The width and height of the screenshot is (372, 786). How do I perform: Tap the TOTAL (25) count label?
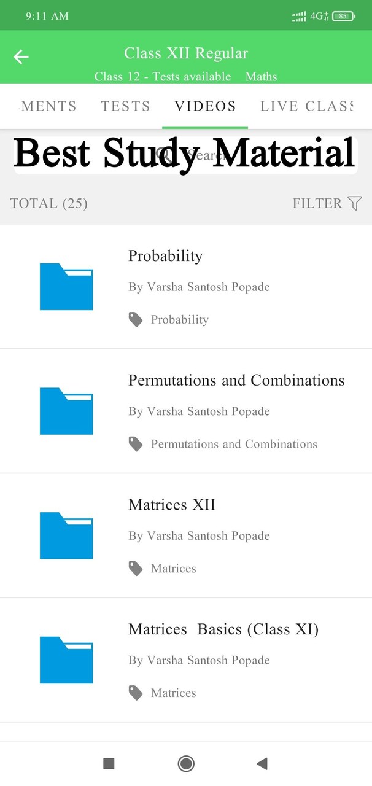[x=48, y=203]
